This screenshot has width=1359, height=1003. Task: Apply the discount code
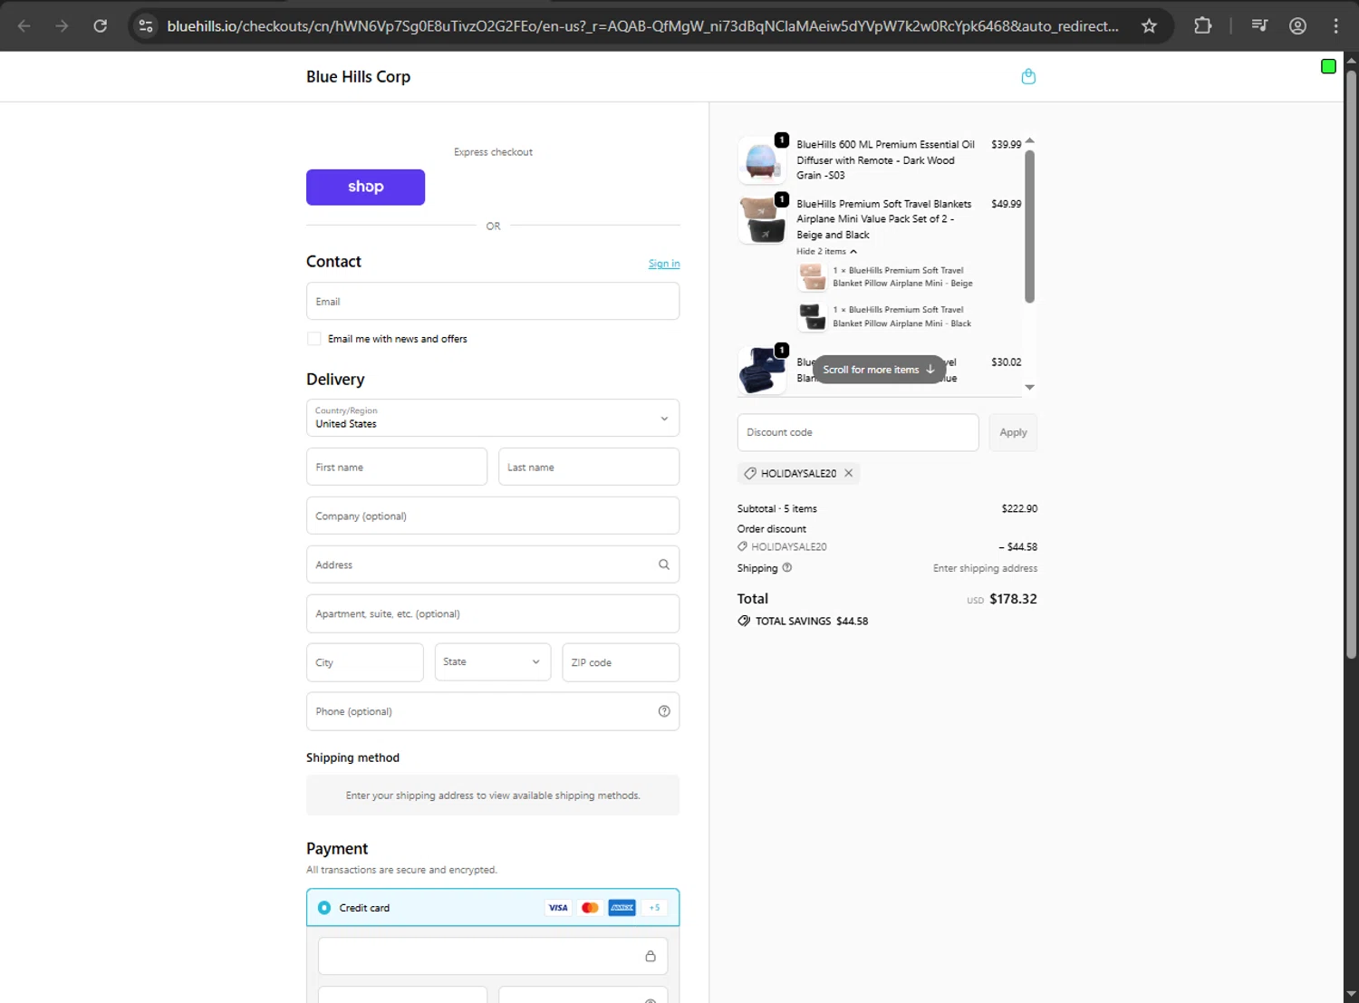(x=1013, y=433)
